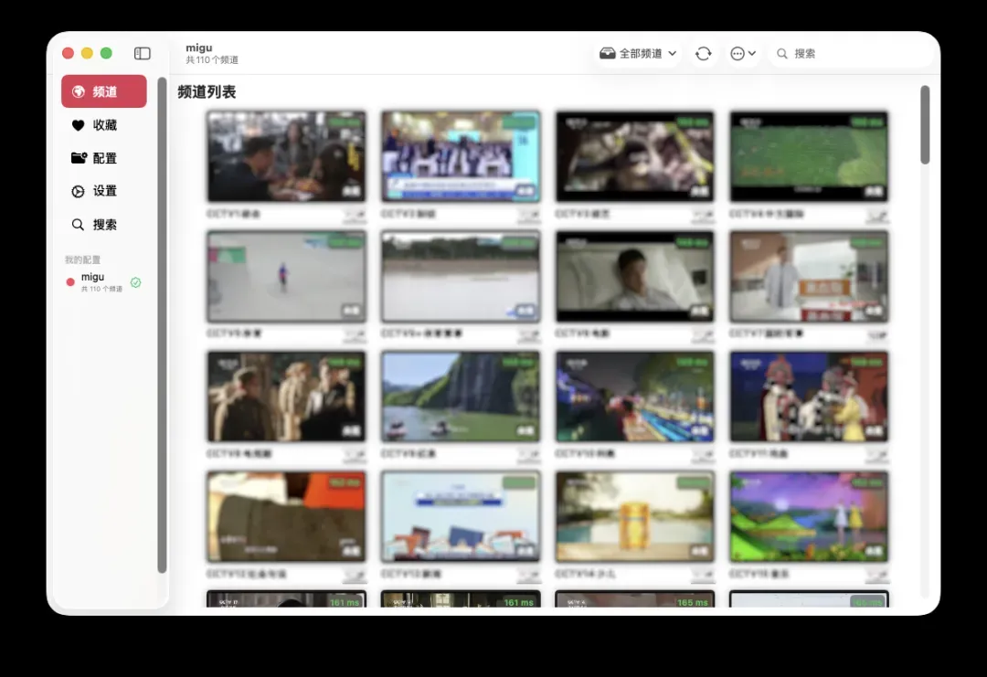987x677 pixels.
Task: Click the main channel list scrollbar
Action: (925, 126)
